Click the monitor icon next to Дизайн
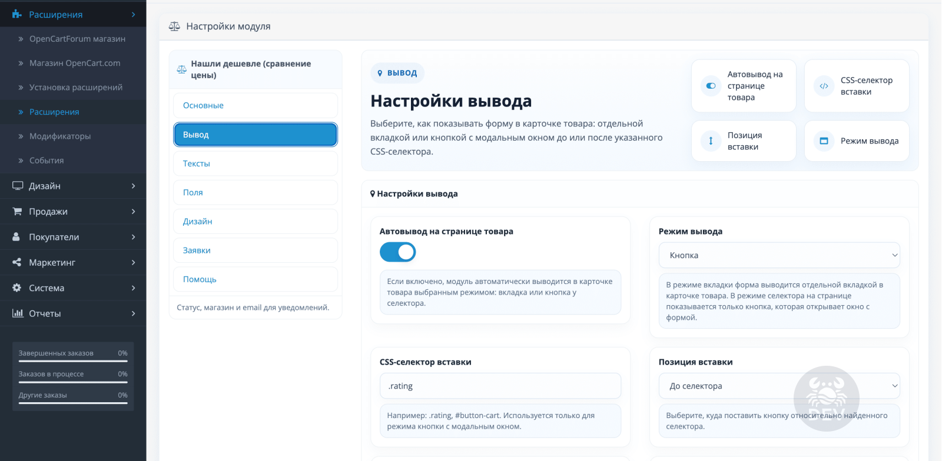 coord(18,186)
